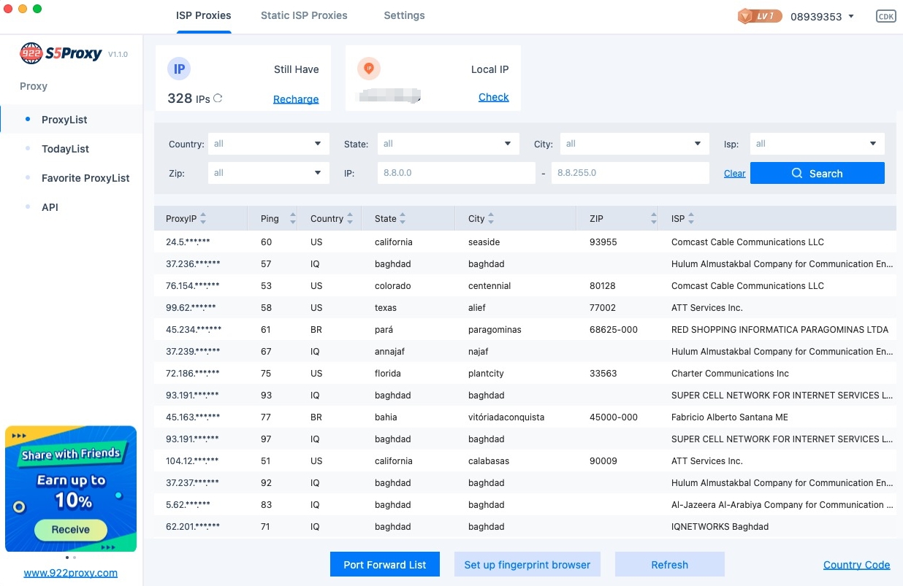Click the LV1 level badge icon

tap(760, 16)
